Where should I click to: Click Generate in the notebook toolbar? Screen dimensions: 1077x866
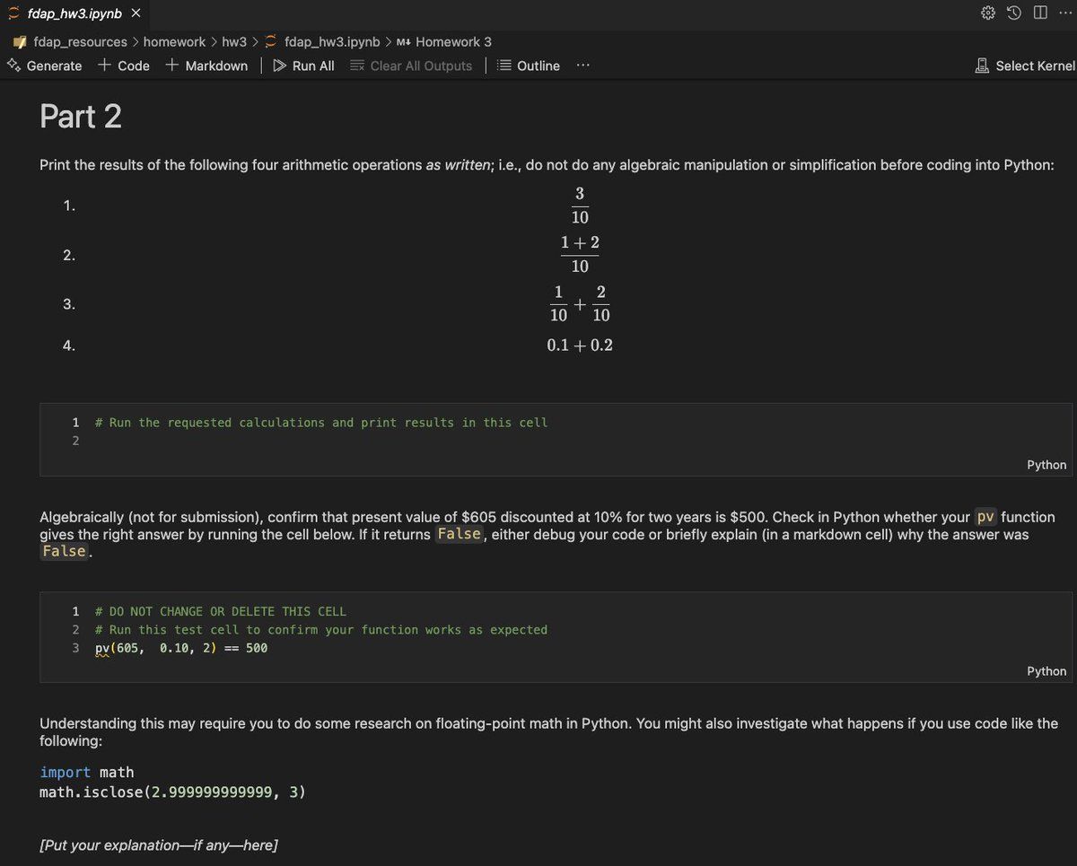click(45, 66)
